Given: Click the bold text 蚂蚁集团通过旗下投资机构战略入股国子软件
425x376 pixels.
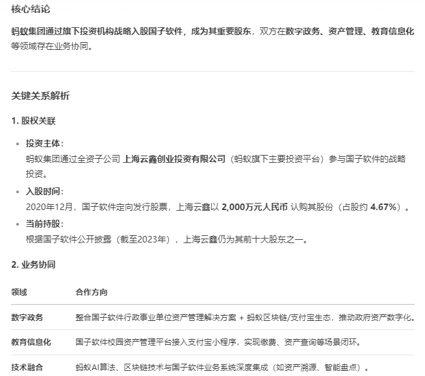Looking at the screenshot, I should tap(97, 31).
